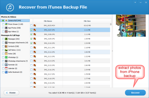Click file type icon for IMG_0119.JPG
Image resolution: width=149 pixels, height=98 pixels.
click(x=35, y=83)
